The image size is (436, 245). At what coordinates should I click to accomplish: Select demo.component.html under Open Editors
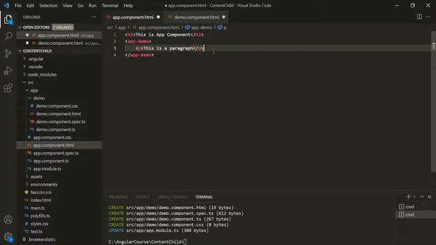click(x=59, y=43)
